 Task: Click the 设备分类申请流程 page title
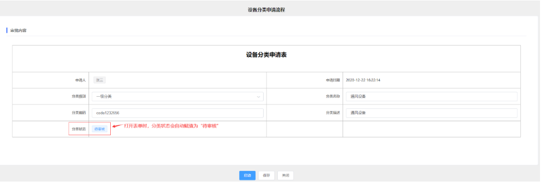coord(267,10)
